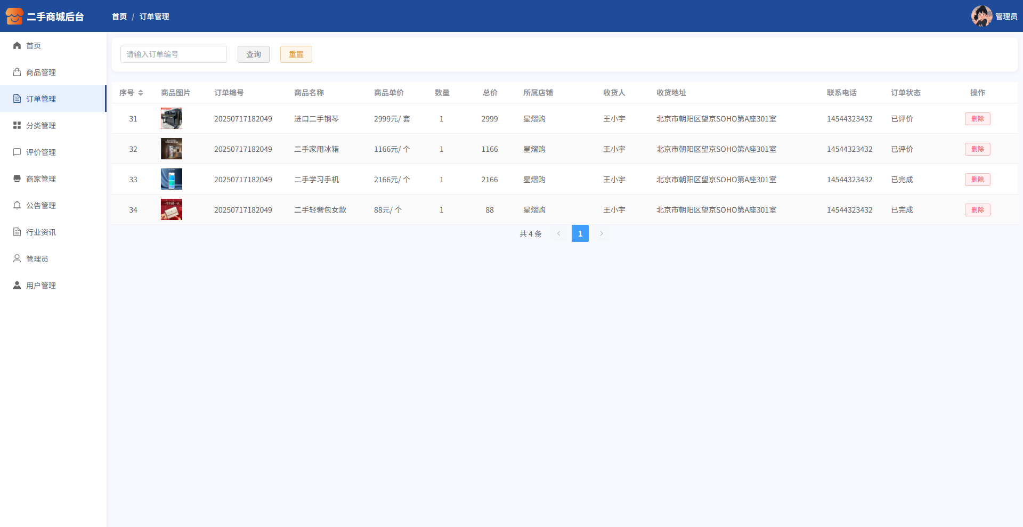Open 管理员 menu item in sidebar
The width and height of the screenshot is (1023, 527).
pos(37,258)
